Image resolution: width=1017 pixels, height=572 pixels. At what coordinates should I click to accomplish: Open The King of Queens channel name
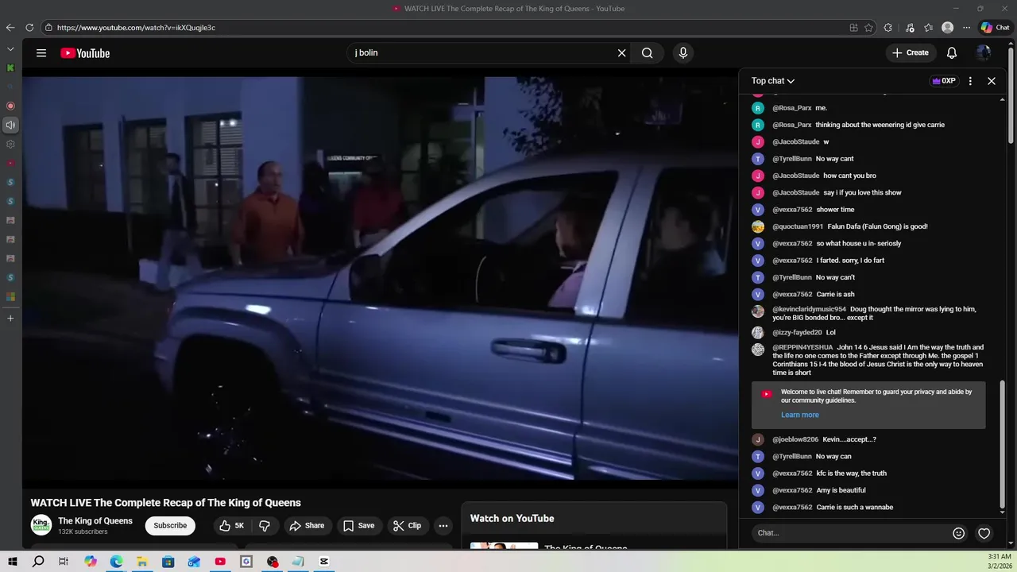pyautogui.click(x=95, y=521)
